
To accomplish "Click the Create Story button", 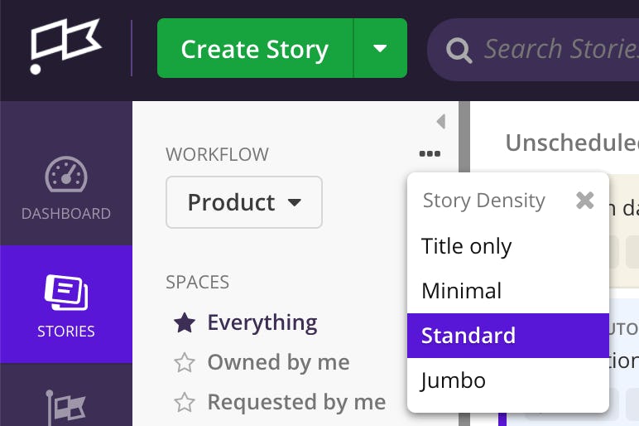I will coord(255,48).
